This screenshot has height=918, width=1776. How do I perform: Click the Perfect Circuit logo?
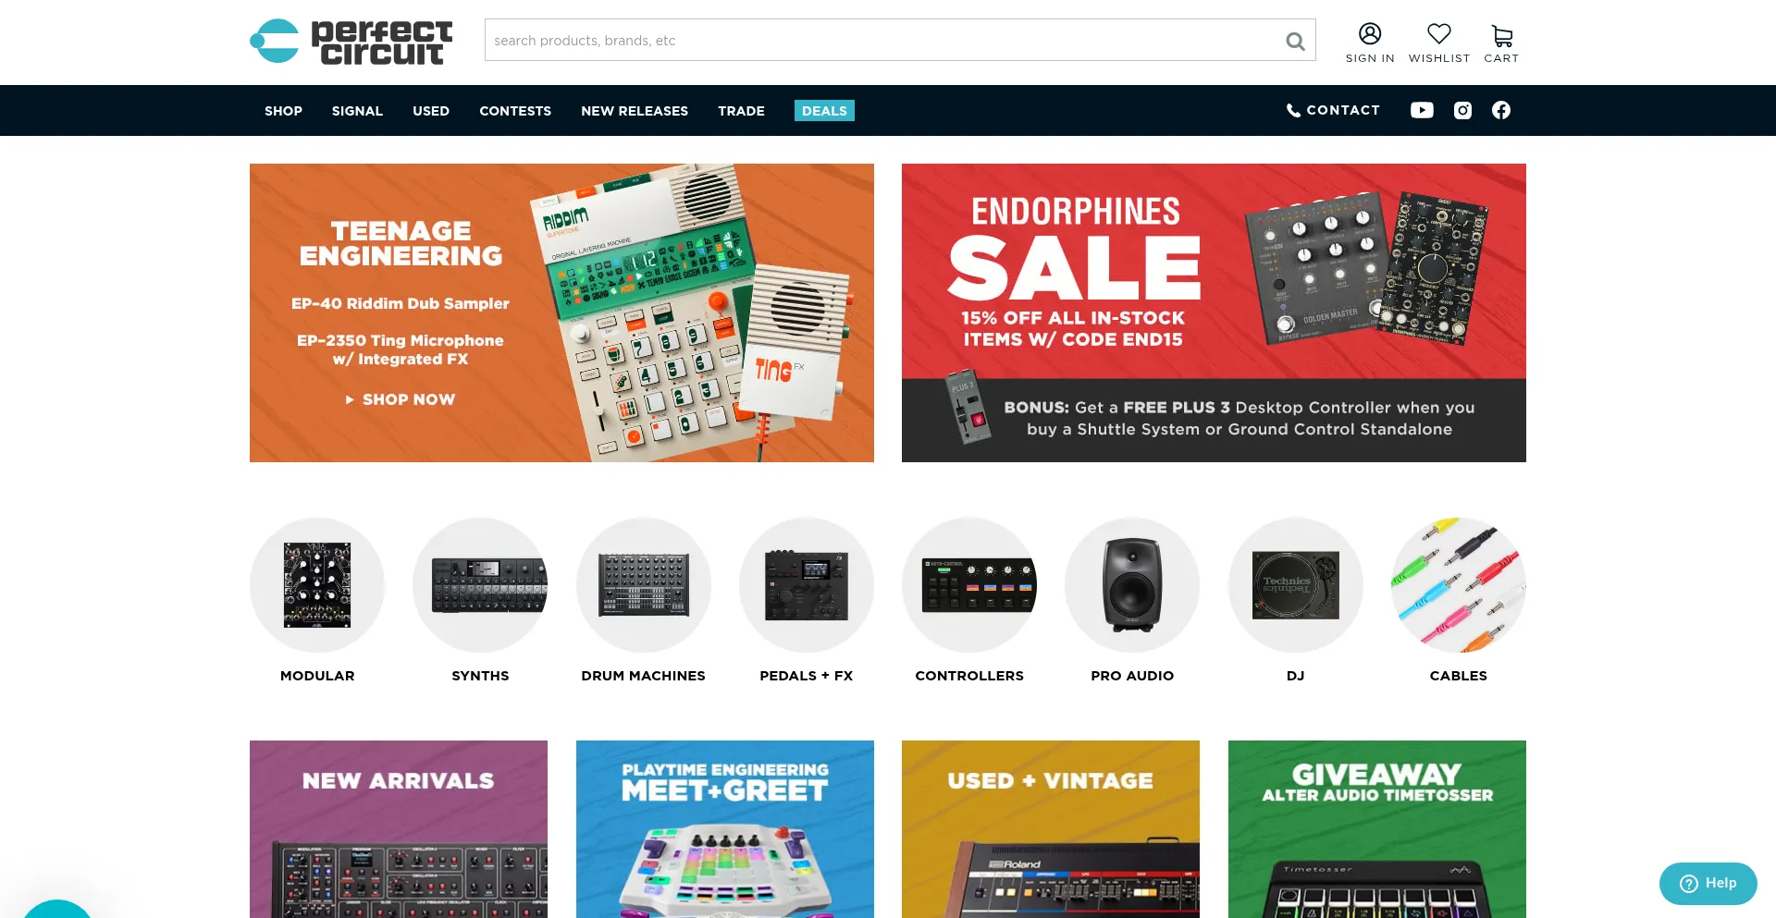[x=351, y=42]
